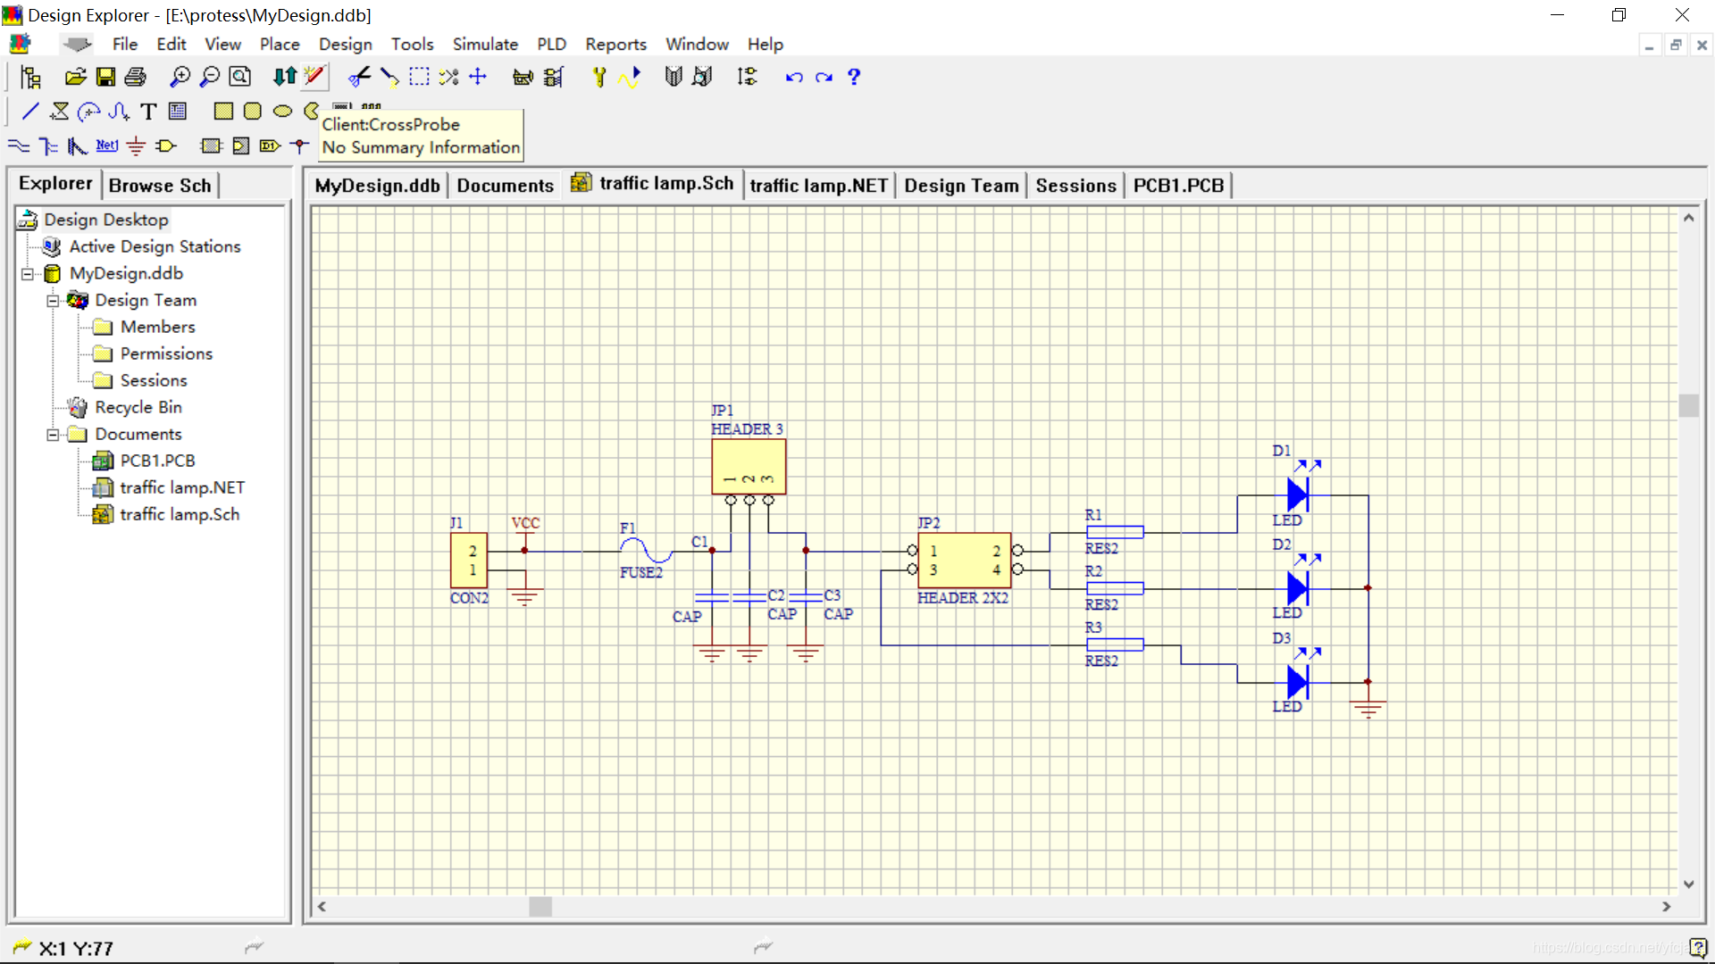This screenshot has height=964, width=1715.
Task: Click the Help question mark icon
Action: [854, 77]
